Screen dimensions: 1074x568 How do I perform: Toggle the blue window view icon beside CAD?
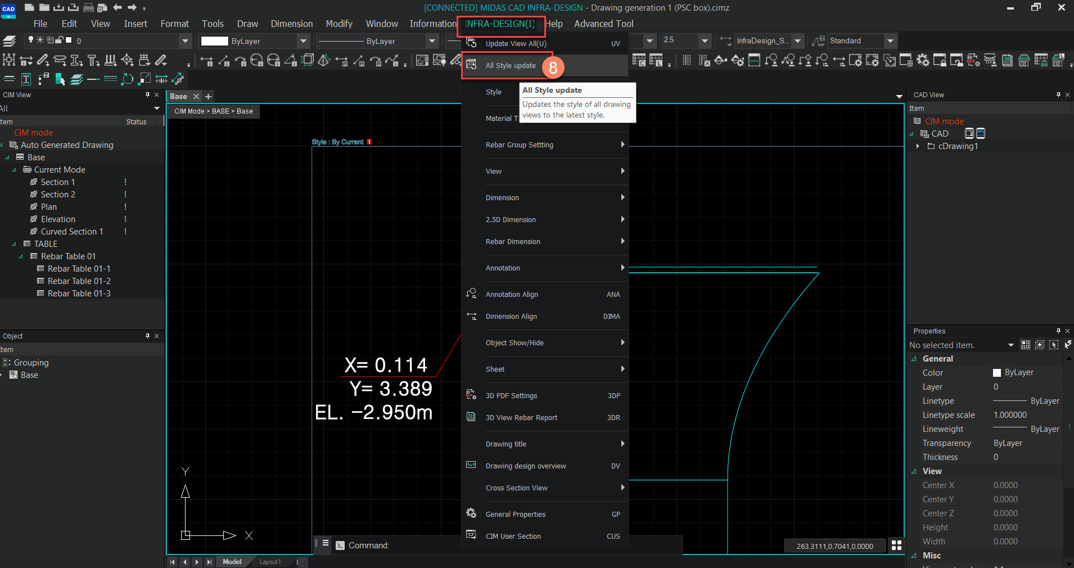(x=981, y=133)
